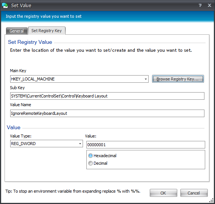Switch to the General tab
The width and height of the screenshot is (215, 204).
point(17,31)
